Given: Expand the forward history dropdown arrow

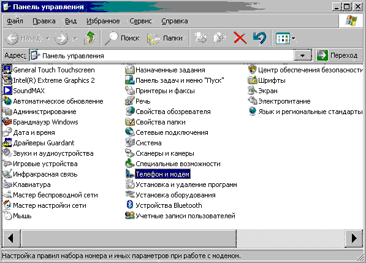Looking at the screenshot, I should tap(75, 38).
